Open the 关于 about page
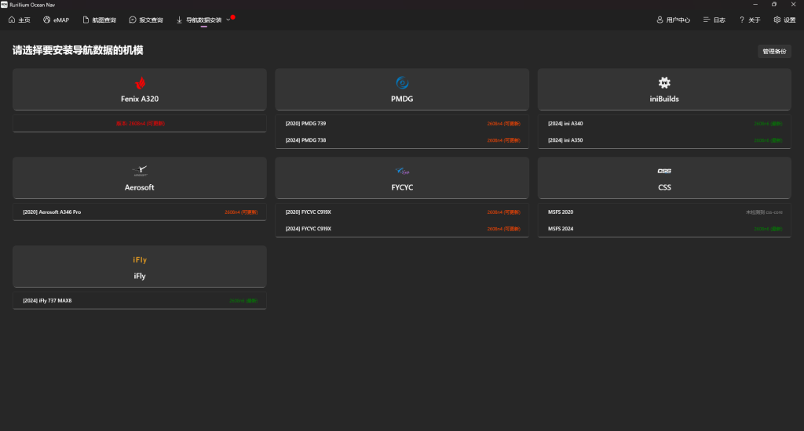The width and height of the screenshot is (804, 431). pos(750,20)
